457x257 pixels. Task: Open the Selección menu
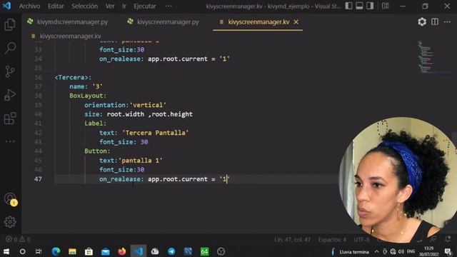[x=84, y=6]
